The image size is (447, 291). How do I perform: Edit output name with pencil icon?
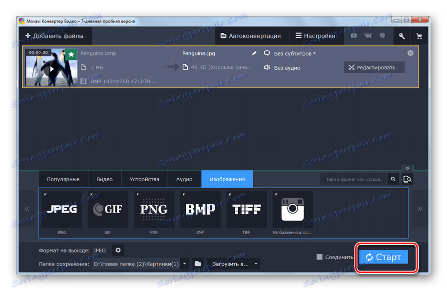pyautogui.click(x=254, y=53)
